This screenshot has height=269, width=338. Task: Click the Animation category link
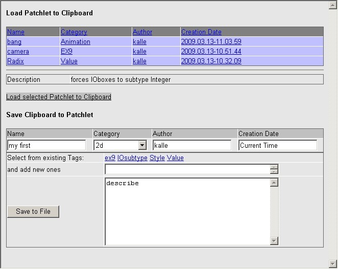tap(76, 41)
